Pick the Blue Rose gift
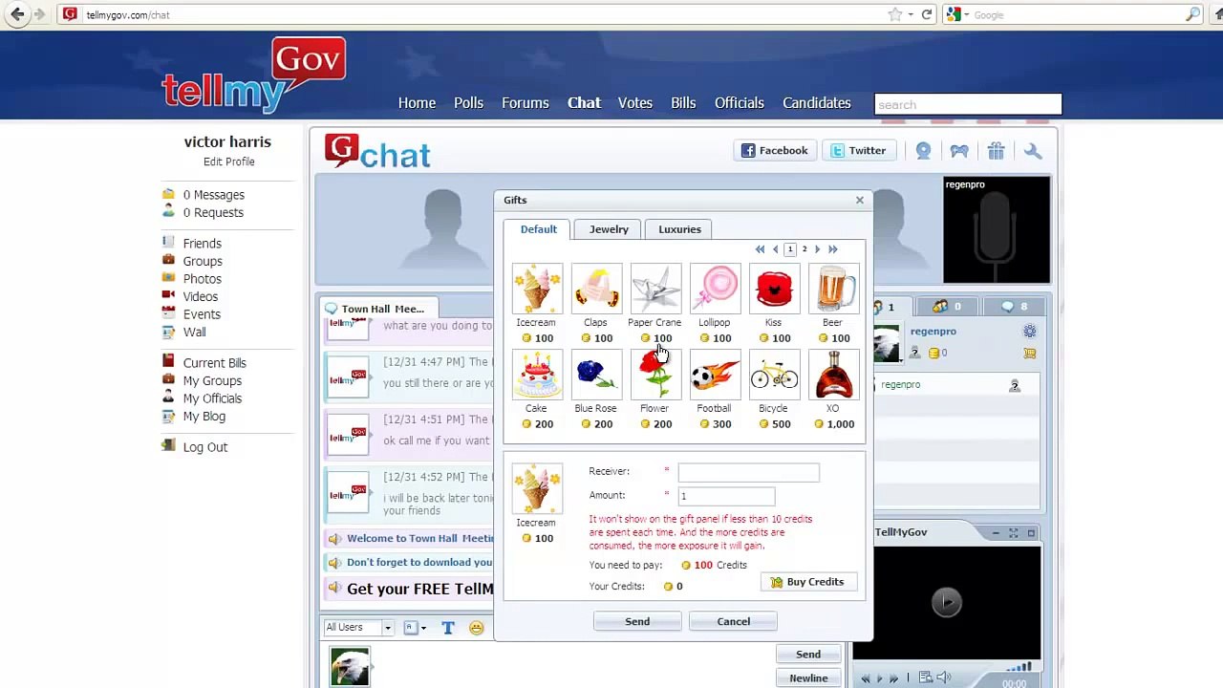 tap(595, 376)
